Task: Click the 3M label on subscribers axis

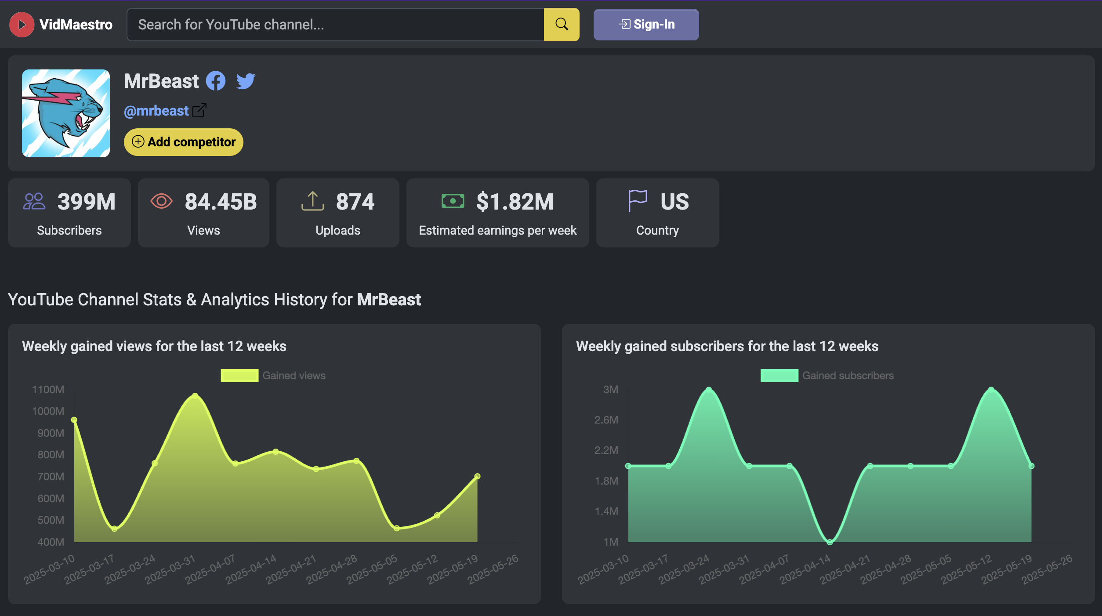Action: coord(610,389)
